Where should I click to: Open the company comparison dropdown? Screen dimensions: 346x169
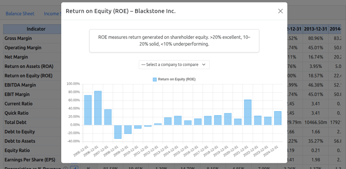click(174, 65)
